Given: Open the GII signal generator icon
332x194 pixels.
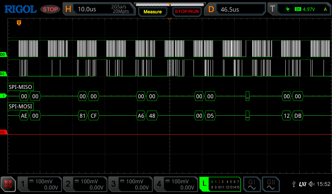Looking at the screenshot, I should [270, 184].
